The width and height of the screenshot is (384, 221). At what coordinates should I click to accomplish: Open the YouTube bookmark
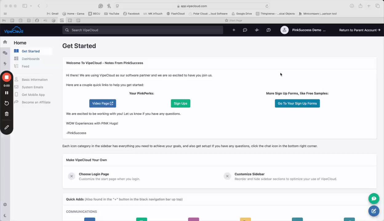tap(112, 14)
